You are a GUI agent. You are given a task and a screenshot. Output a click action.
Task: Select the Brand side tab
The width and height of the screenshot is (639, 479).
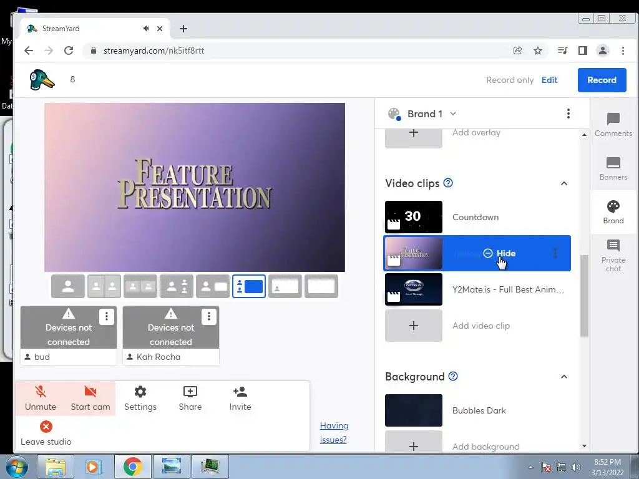pyautogui.click(x=613, y=212)
